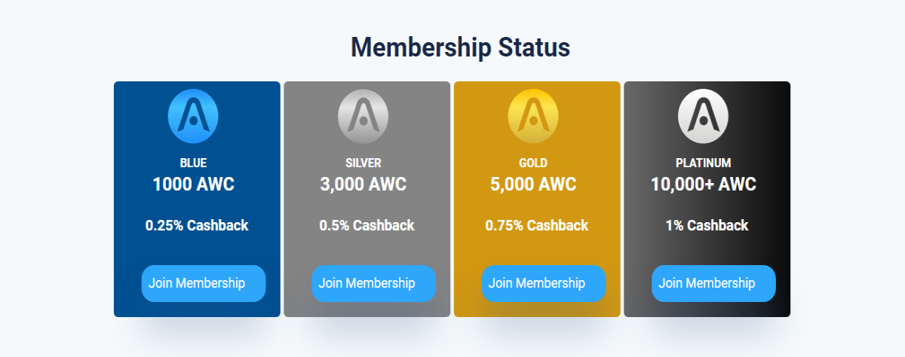Click the silver membership logo icon
905x357 pixels.
point(364,116)
